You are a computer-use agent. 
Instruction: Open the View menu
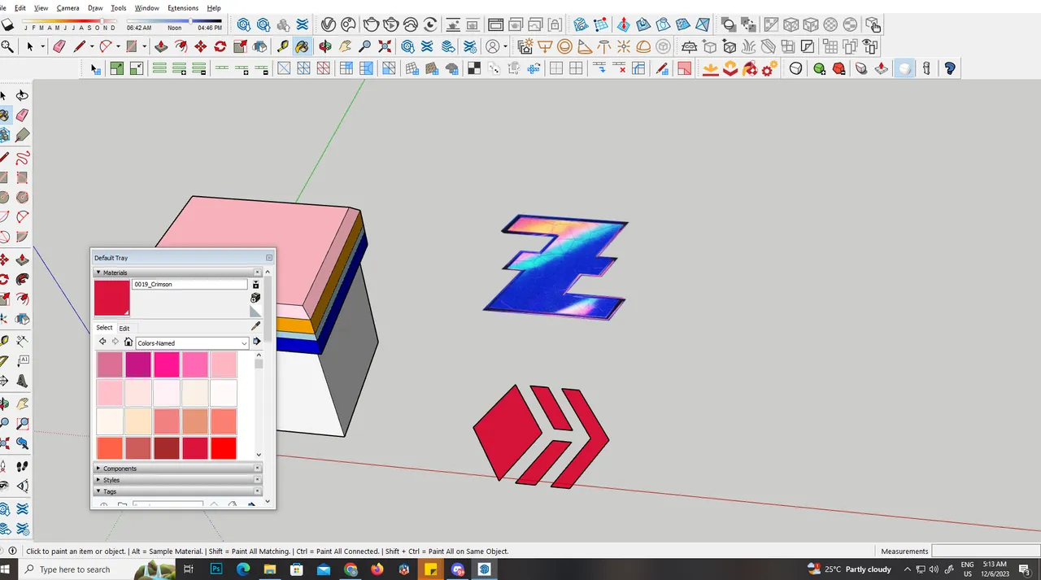pos(41,7)
